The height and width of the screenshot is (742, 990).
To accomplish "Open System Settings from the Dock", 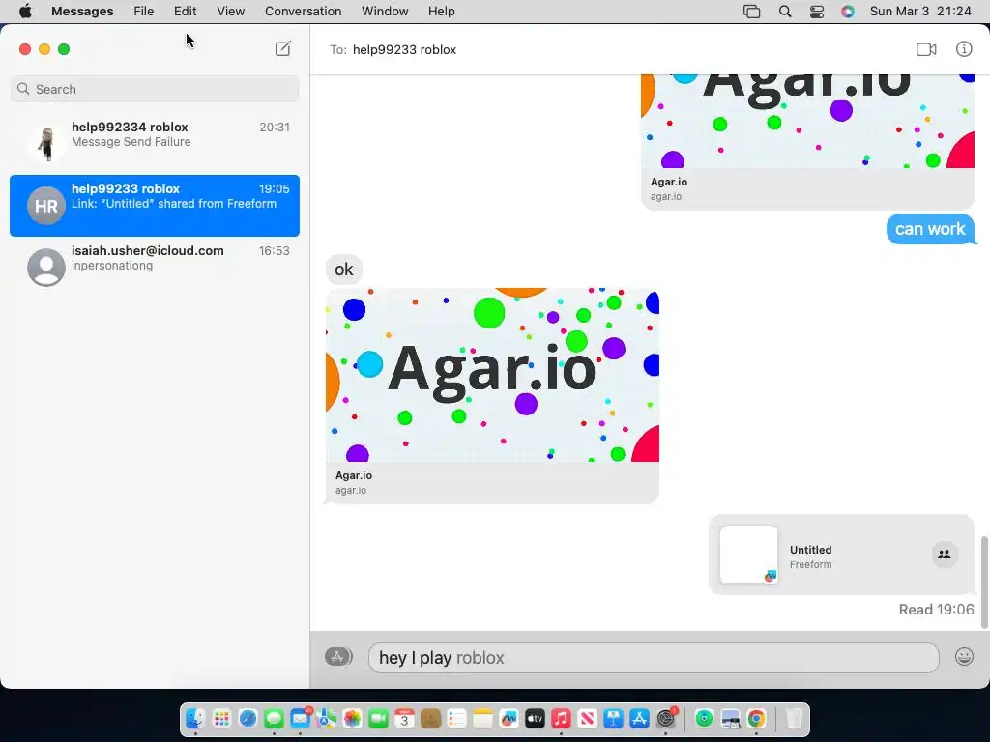I will coord(666,719).
